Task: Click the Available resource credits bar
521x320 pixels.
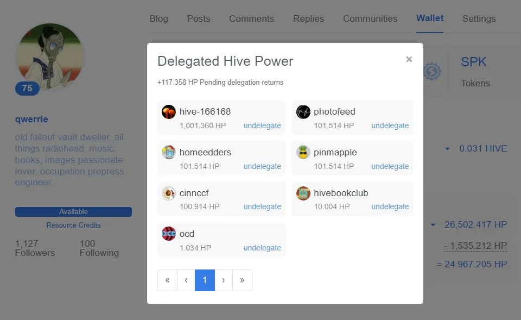Action: (73, 212)
